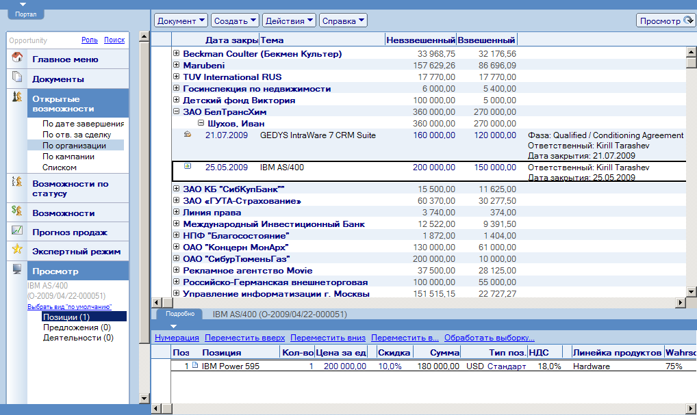Click the monitor icon beside Просмотр
The image size is (697, 415).
pos(17,269)
